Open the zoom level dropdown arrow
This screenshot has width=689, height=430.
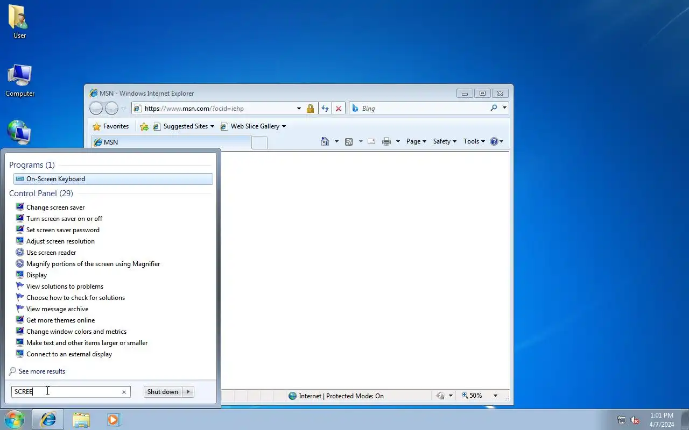point(495,396)
